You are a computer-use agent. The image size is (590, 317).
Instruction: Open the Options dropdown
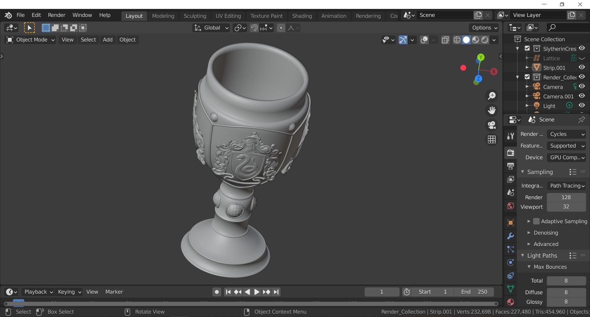(x=484, y=28)
